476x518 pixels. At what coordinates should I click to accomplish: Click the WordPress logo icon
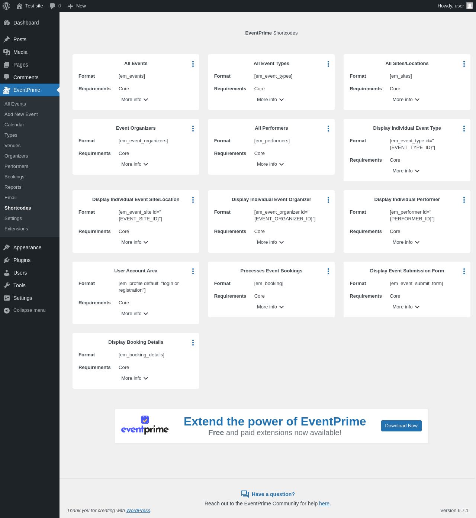point(6,6)
